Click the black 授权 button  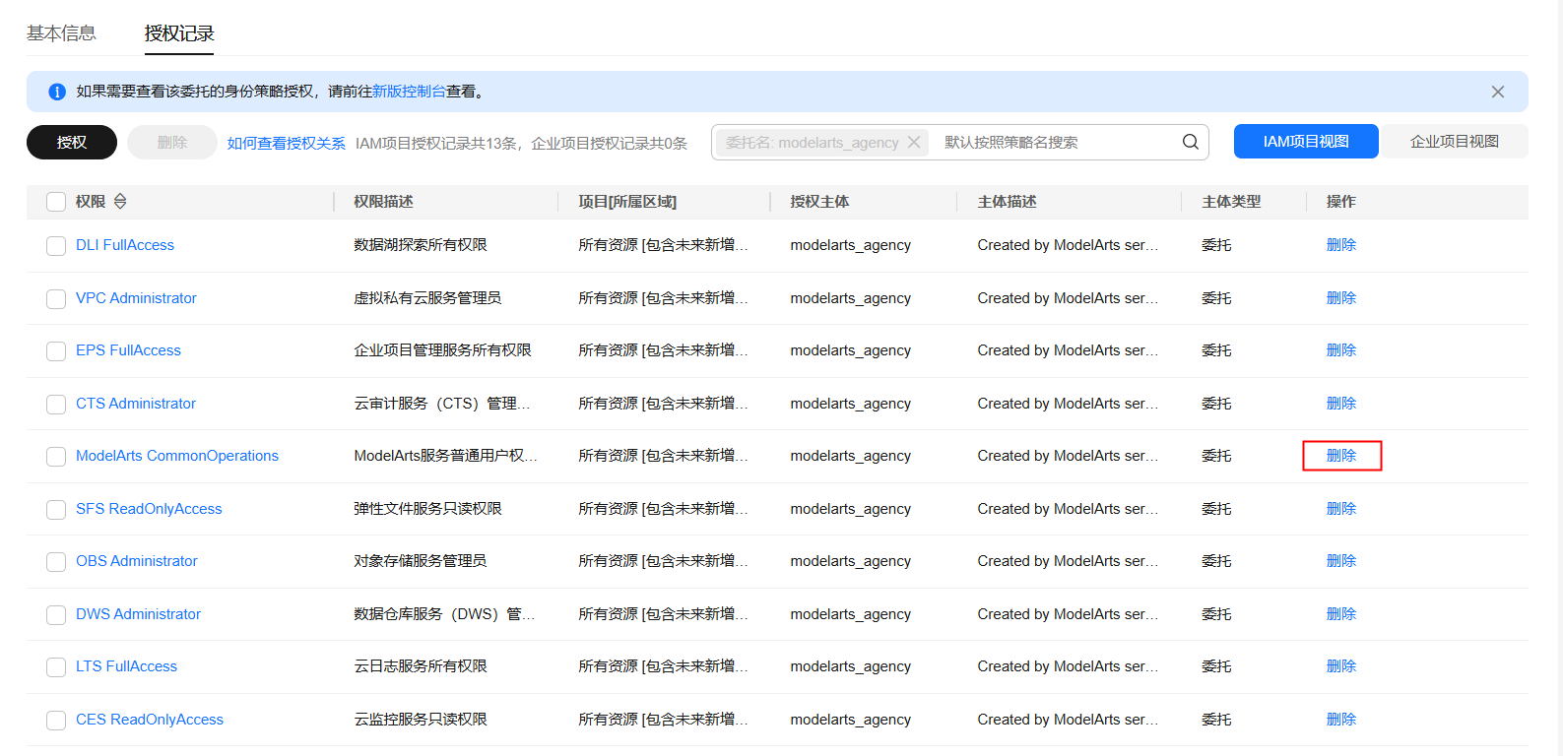click(x=72, y=142)
